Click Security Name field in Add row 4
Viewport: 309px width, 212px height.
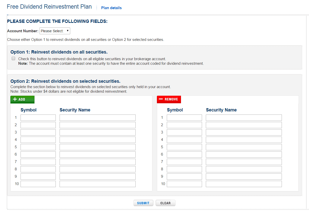[x=97, y=140]
